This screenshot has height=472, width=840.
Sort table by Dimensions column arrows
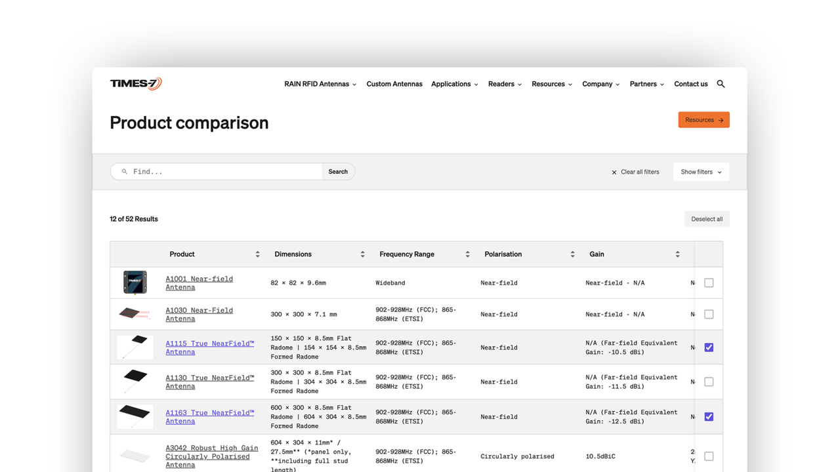(x=362, y=254)
